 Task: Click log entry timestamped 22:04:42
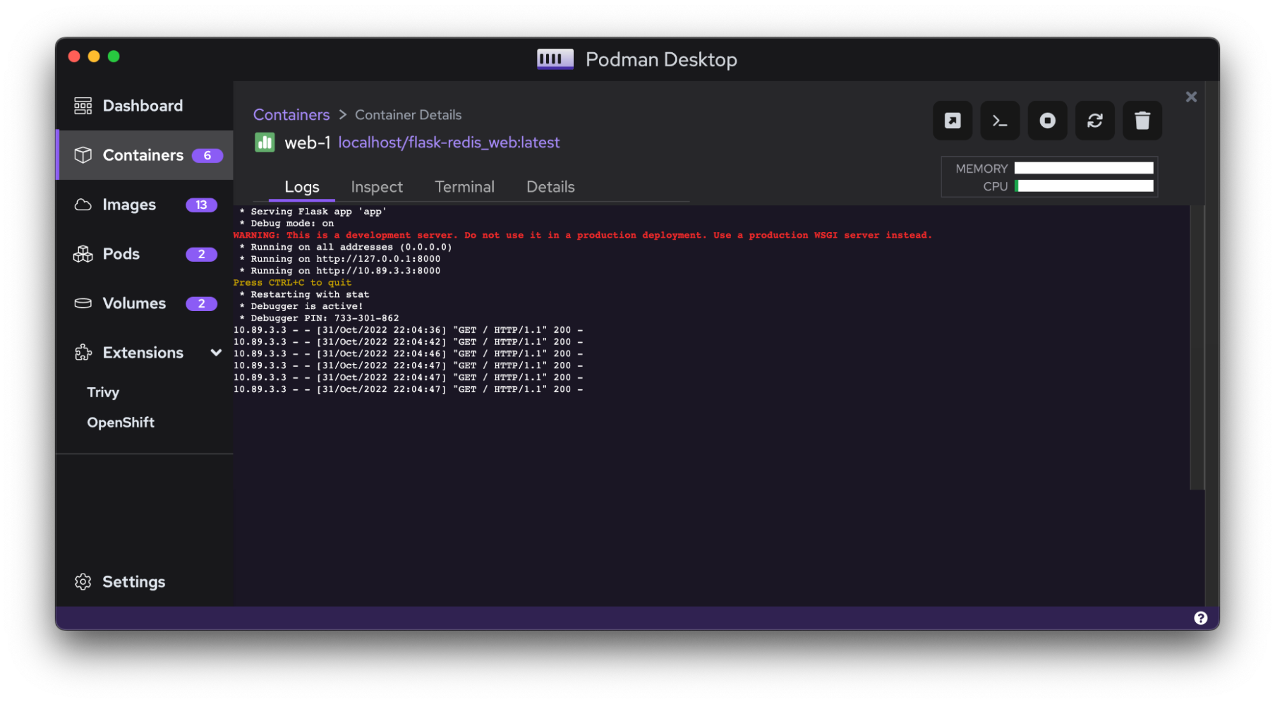coord(408,342)
